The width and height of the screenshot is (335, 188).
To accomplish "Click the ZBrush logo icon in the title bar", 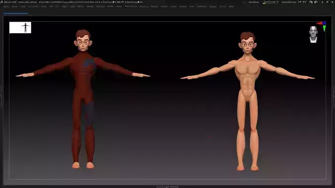I will (1, 2).
